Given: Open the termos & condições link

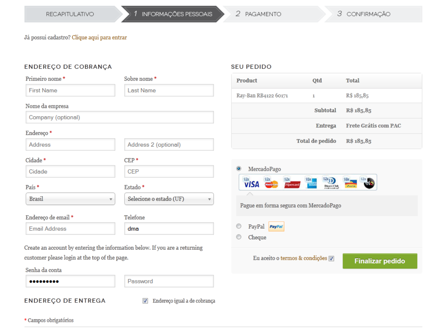Looking at the screenshot, I should click(x=304, y=258).
